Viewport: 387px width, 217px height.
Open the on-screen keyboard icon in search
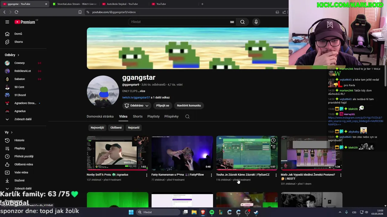coord(232,22)
